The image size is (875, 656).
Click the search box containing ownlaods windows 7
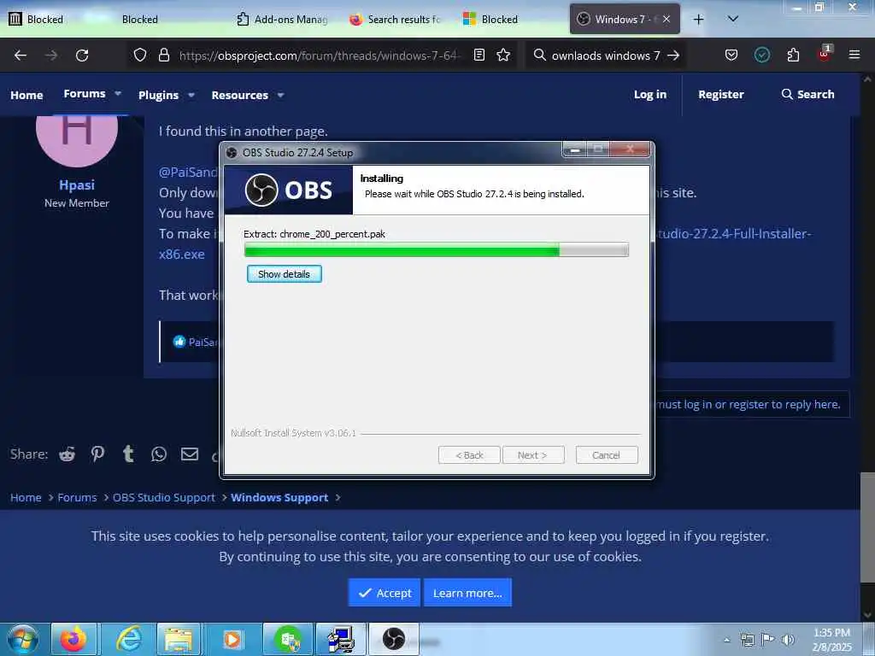(606, 56)
